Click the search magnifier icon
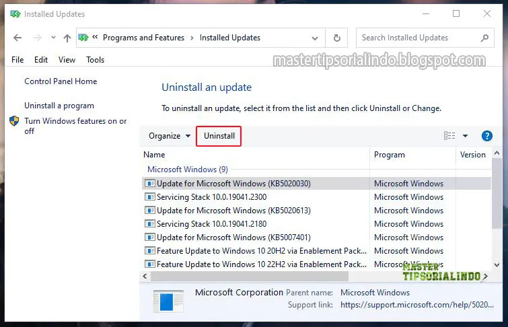This screenshot has height=327, width=508. [x=484, y=38]
